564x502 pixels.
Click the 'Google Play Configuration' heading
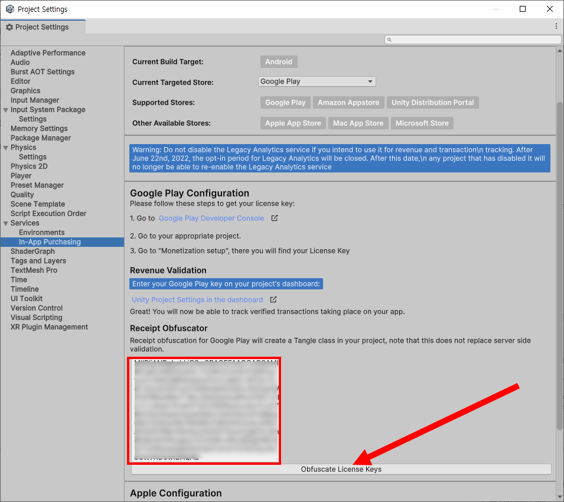click(190, 193)
